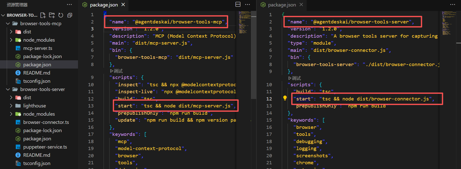
Task: Collapse the browser-tools-mcp folder
Action: pyautogui.click(x=8, y=23)
